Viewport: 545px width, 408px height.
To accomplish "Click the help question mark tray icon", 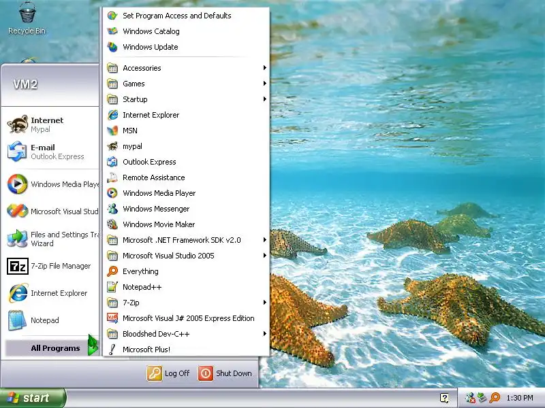I will [444, 398].
